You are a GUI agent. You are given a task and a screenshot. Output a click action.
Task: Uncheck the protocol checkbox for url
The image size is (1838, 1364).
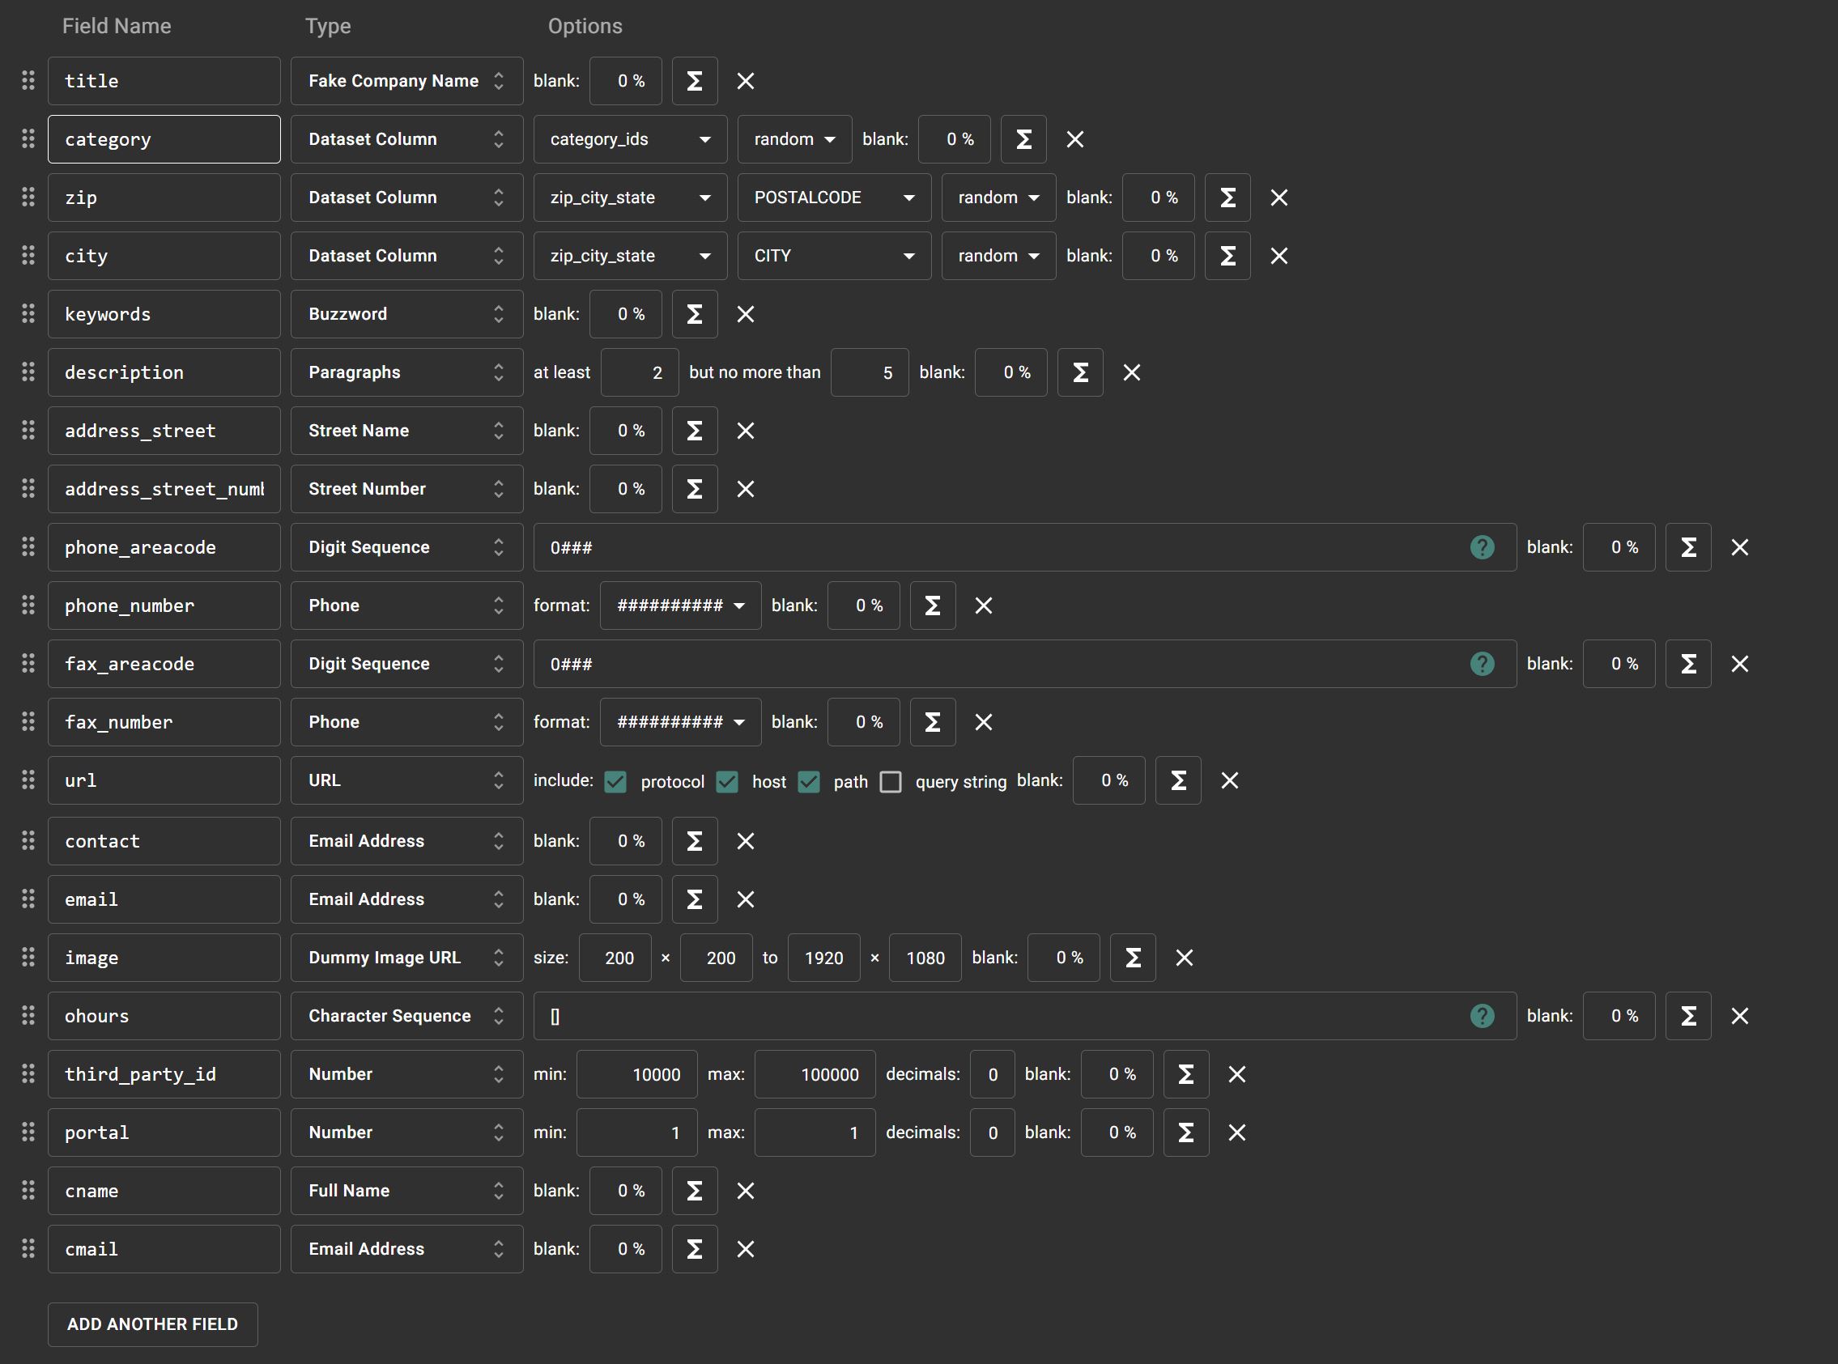(615, 782)
